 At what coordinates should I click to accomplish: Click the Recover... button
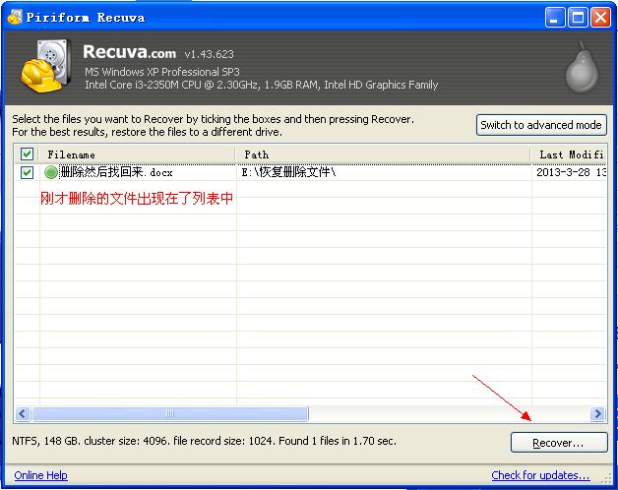click(x=559, y=443)
